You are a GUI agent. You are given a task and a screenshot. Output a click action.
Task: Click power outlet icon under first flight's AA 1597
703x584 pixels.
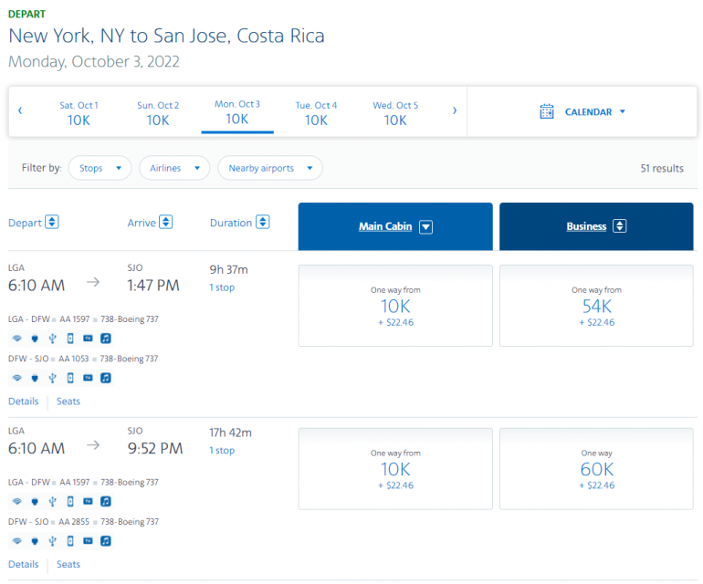click(34, 339)
